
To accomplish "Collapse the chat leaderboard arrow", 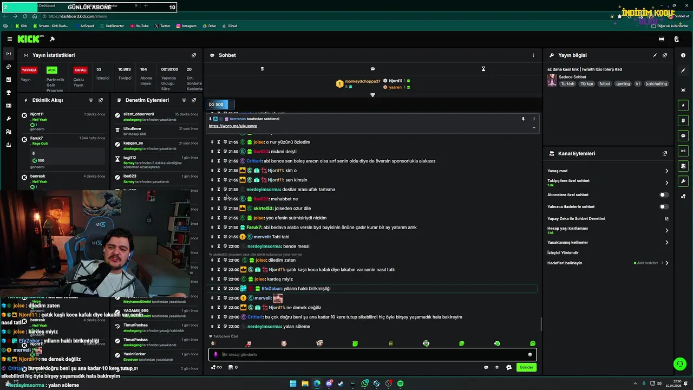I will click(x=372, y=95).
